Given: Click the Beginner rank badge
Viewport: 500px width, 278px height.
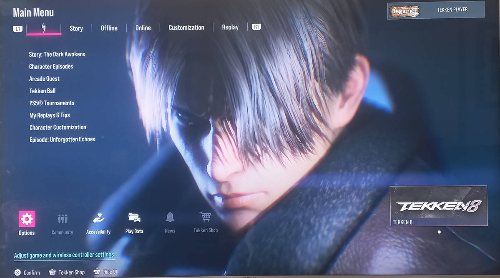Looking at the screenshot, I should coord(404,11).
